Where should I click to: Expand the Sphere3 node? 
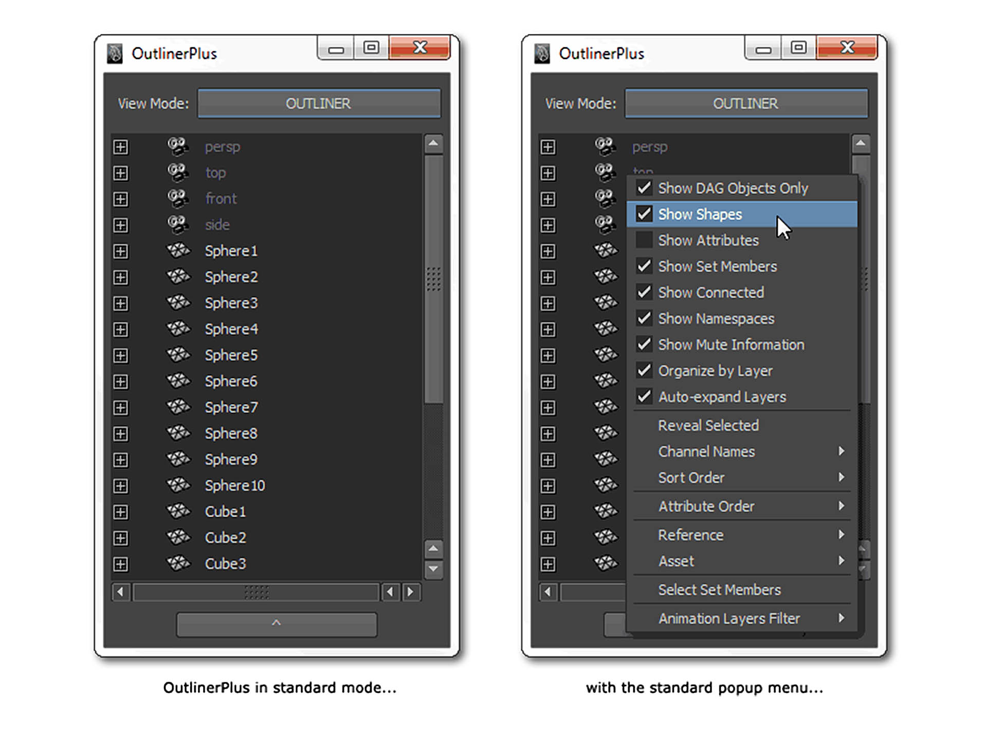coord(121,303)
